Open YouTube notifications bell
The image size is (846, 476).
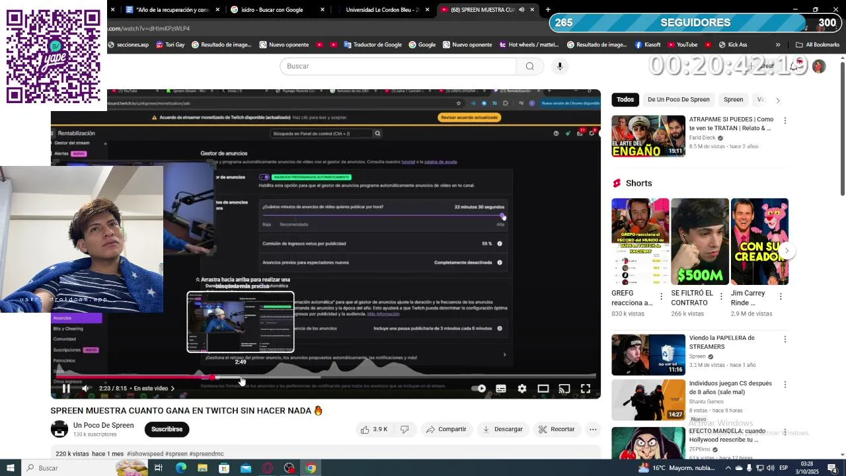pyautogui.click(x=794, y=65)
